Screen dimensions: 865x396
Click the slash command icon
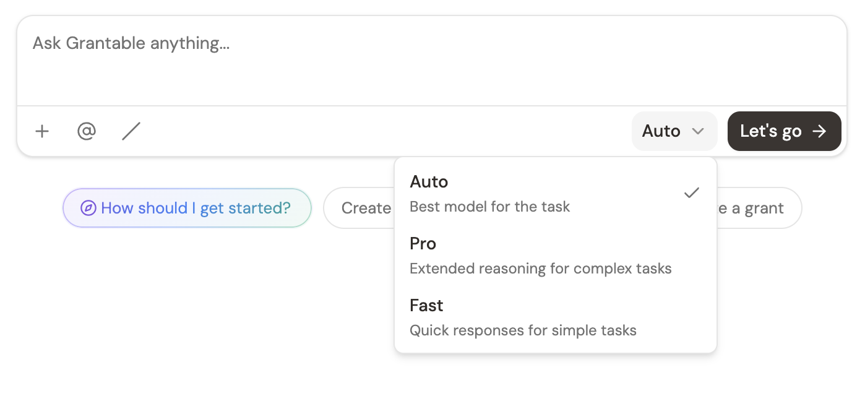[x=131, y=131]
